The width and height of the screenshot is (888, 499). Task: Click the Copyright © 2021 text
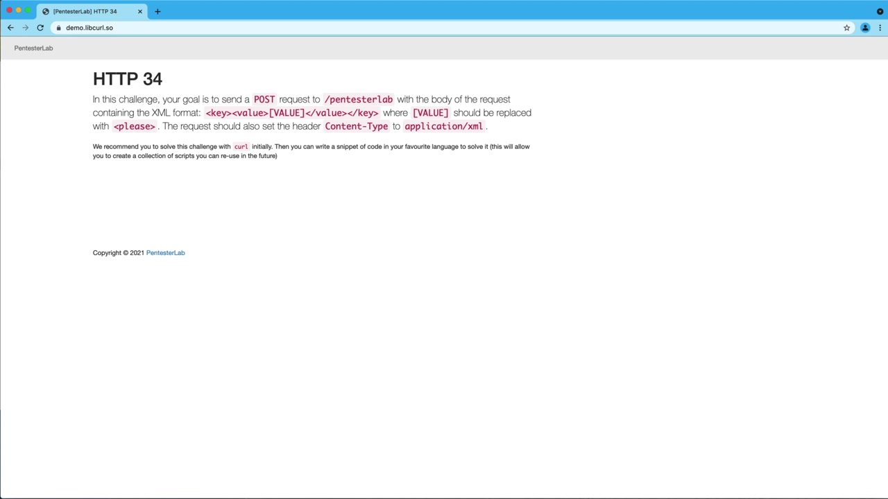coord(119,253)
